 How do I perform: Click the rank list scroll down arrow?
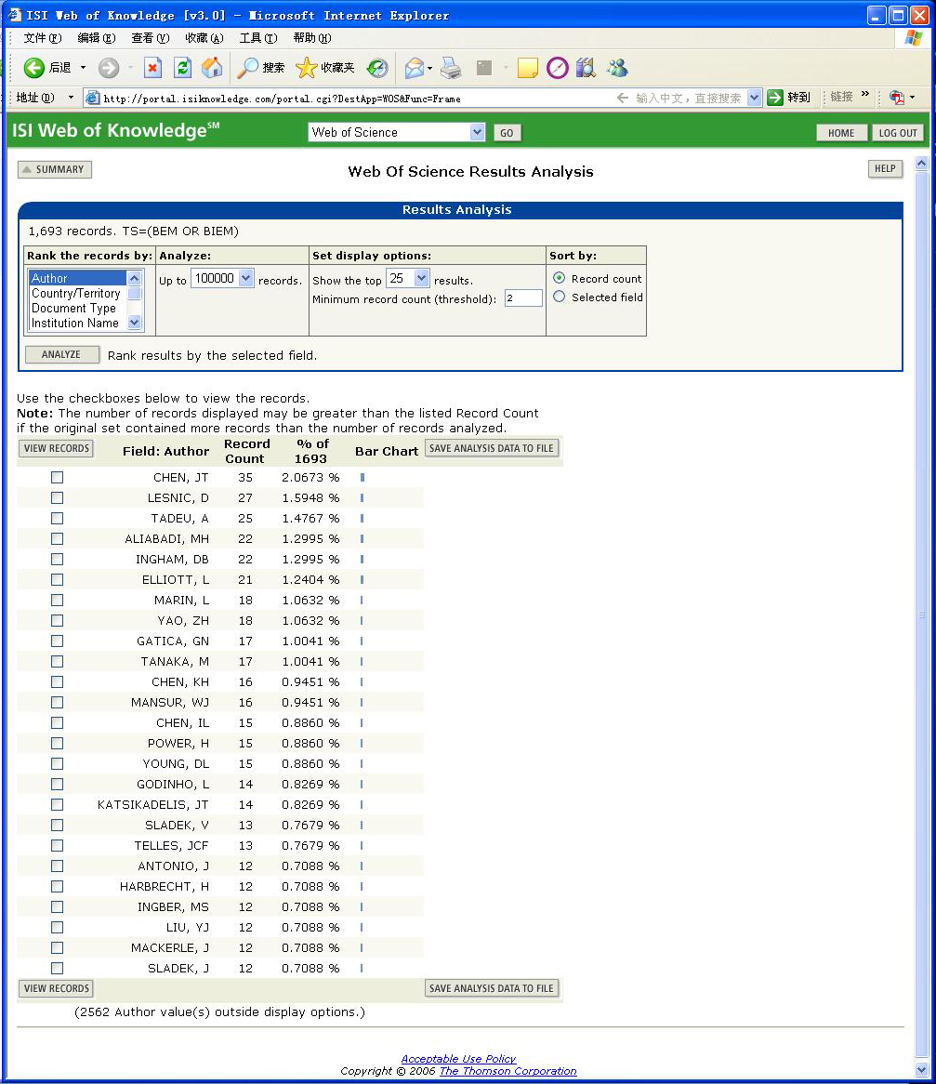coord(134,323)
